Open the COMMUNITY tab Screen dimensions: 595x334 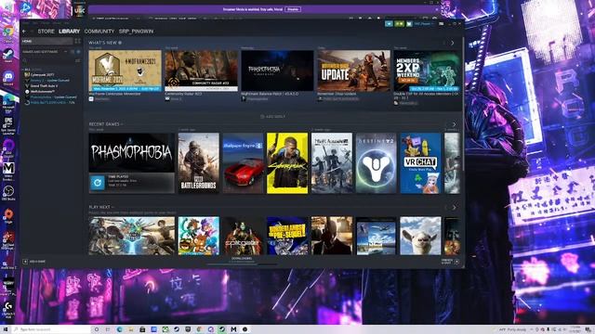(x=99, y=31)
